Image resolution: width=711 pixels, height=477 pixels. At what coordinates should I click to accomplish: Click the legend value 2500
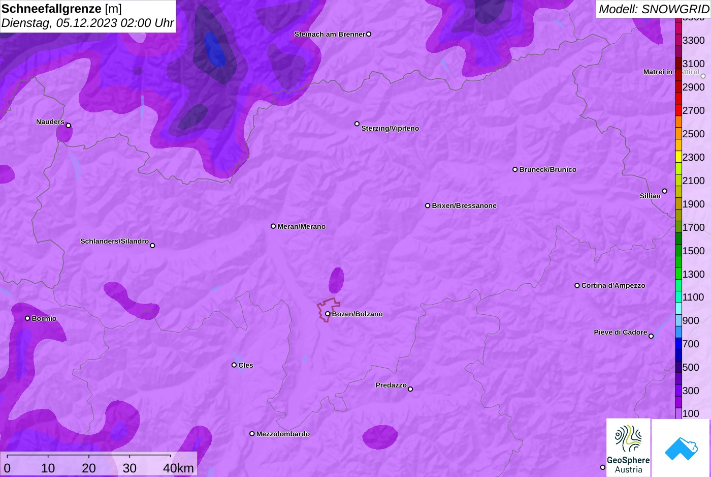[693, 134]
